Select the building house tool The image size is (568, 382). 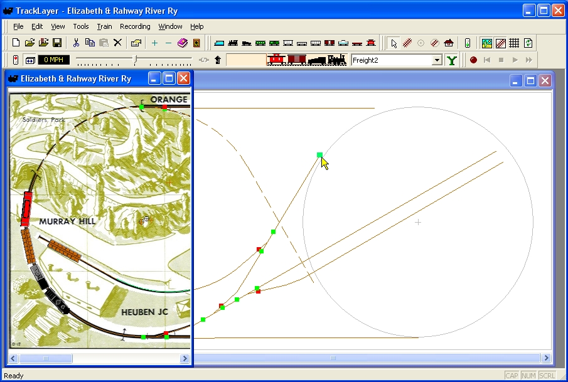pyautogui.click(x=449, y=43)
